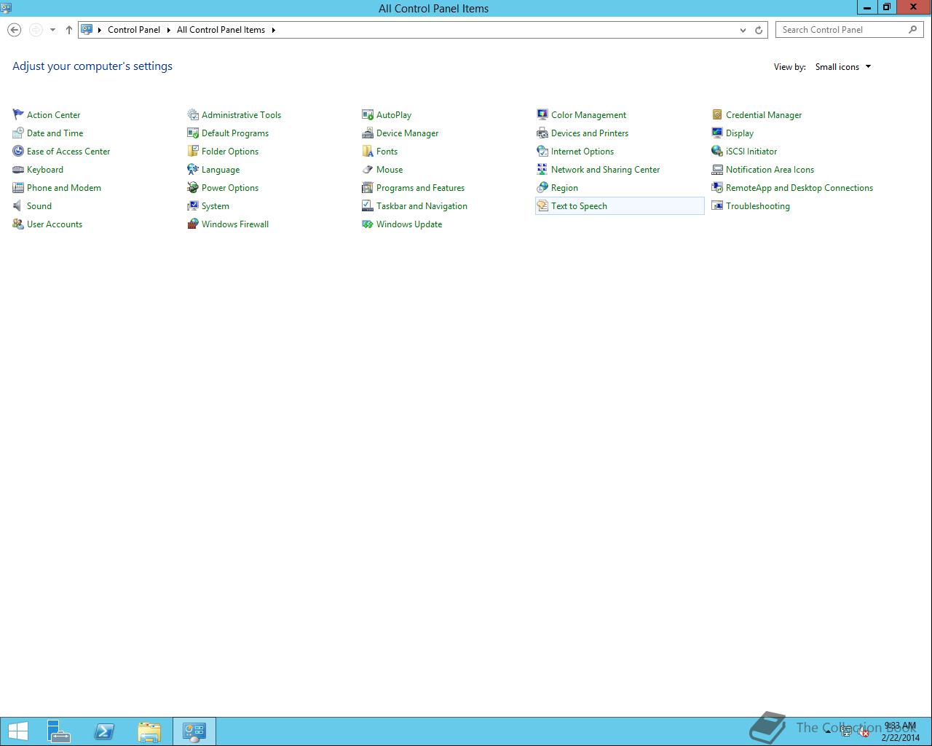Open the Windows Firewall icon
932x746 pixels.
193,224
